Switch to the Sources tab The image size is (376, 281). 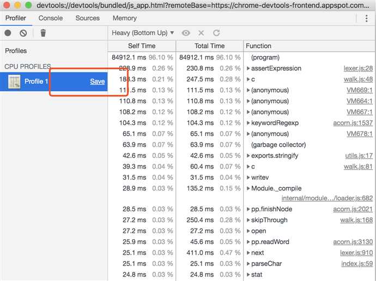pyautogui.click(x=88, y=18)
